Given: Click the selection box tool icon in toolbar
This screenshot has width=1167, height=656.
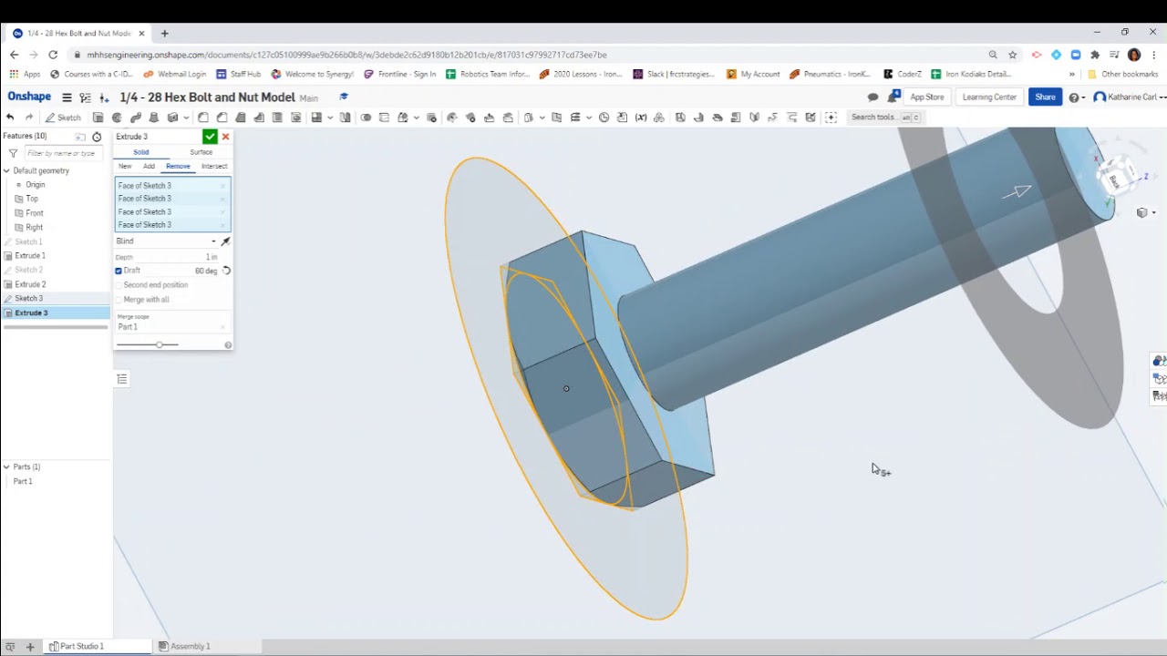Looking at the screenshot, I should [x=831, y=118].
